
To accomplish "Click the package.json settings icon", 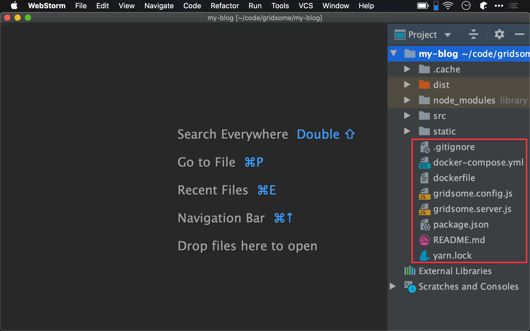I will [425, 225].
